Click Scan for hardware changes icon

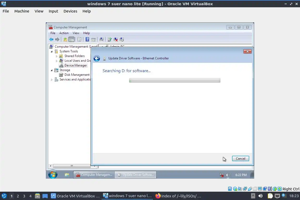click(x=101, y=39)
